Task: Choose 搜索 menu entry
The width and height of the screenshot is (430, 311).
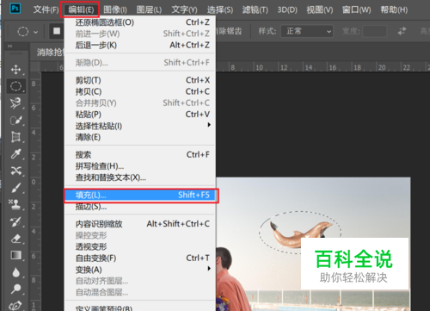Action: tap(140, 155)
